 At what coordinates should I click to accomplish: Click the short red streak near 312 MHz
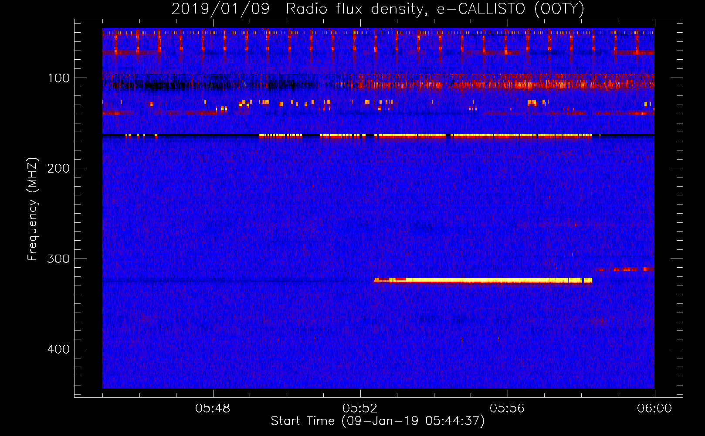tap(626, 269)
